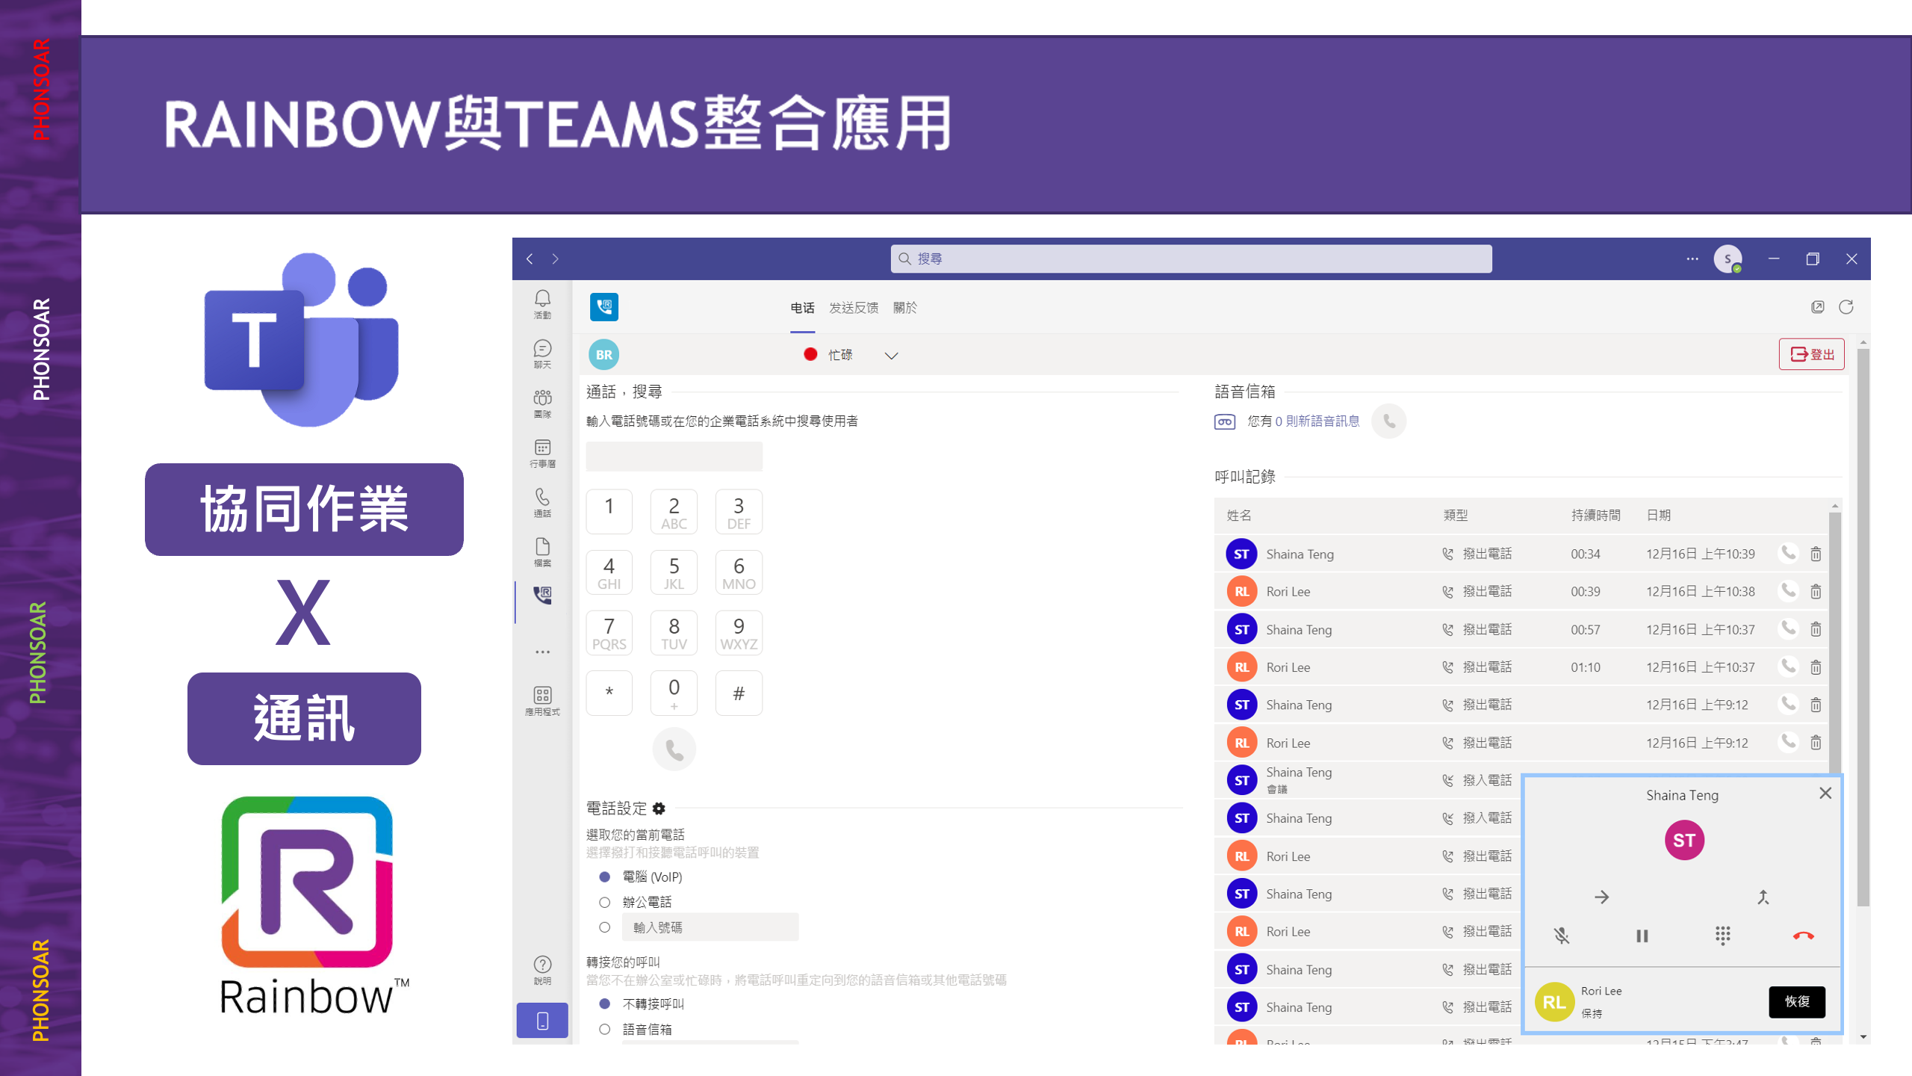Click keypad key 0 plus
Viewport: 1912px width, 1076px height.
(x=674, y=693)
